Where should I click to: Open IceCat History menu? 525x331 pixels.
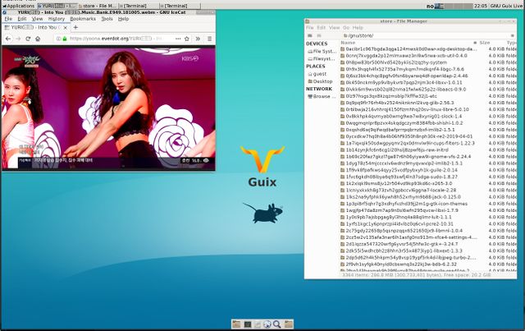tap(57, 19)
